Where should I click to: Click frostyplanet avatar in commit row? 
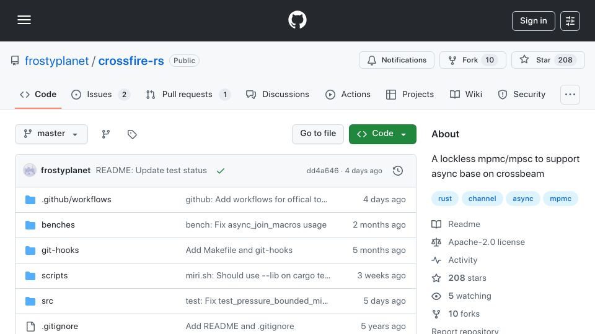coord(30,171)
